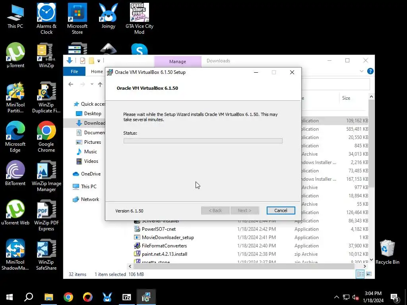The height and width of the screenshot is (305, 407).
Task: Cancel the VirtualBox installation
Action: coord(281,210)
